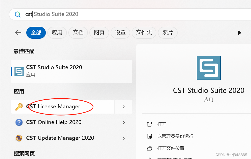The height and width of the screenshot is (159, 251).
Task: Click inside the search input field
Action: click(75, 14)
